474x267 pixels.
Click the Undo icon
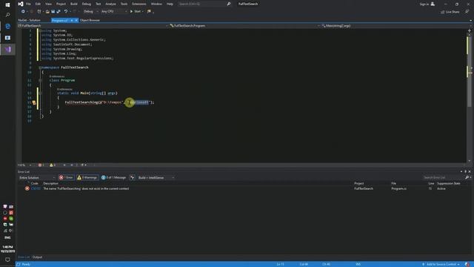[66, 12]
